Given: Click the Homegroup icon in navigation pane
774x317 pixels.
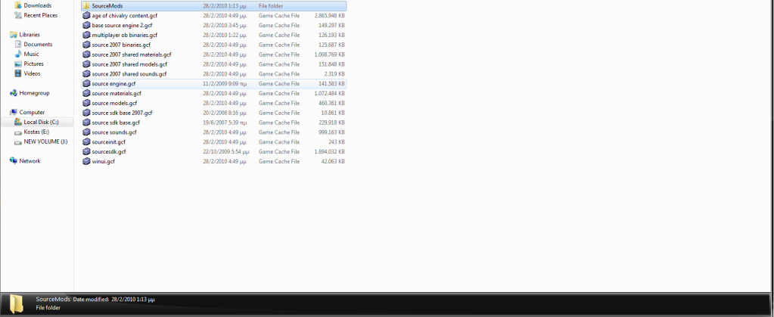Looking at the screenshot, I should tap(13, 93).
